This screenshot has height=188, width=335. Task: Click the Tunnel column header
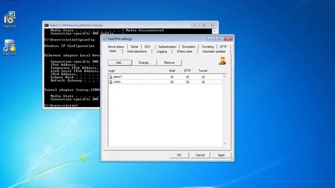coord(203,71)
